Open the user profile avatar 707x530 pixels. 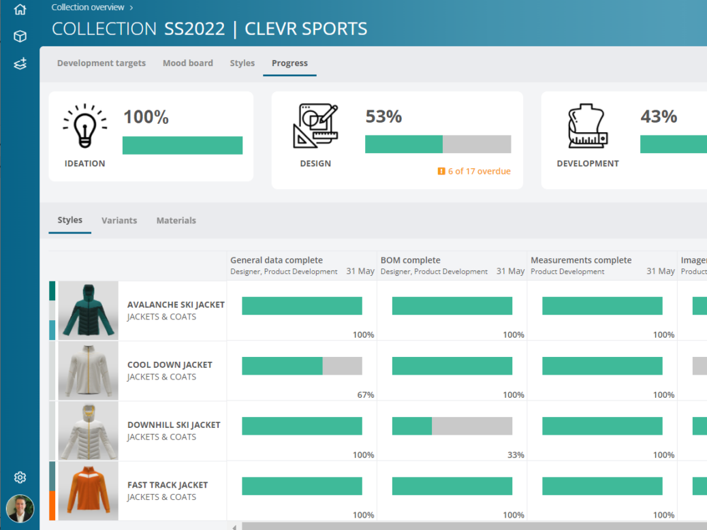click(20, 508)
